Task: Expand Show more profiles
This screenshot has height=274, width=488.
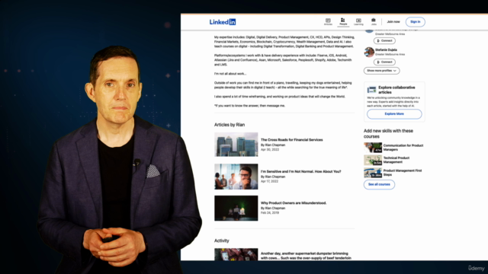Action: [381, 71]
